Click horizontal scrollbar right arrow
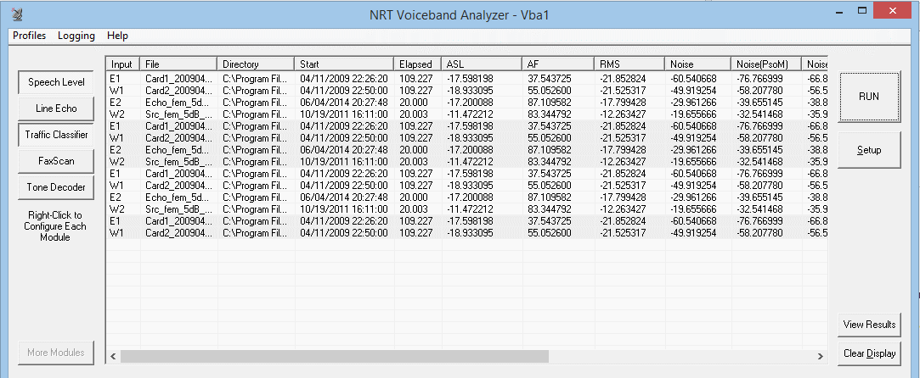Screen dimensions: 920x378 pos(821,356)
